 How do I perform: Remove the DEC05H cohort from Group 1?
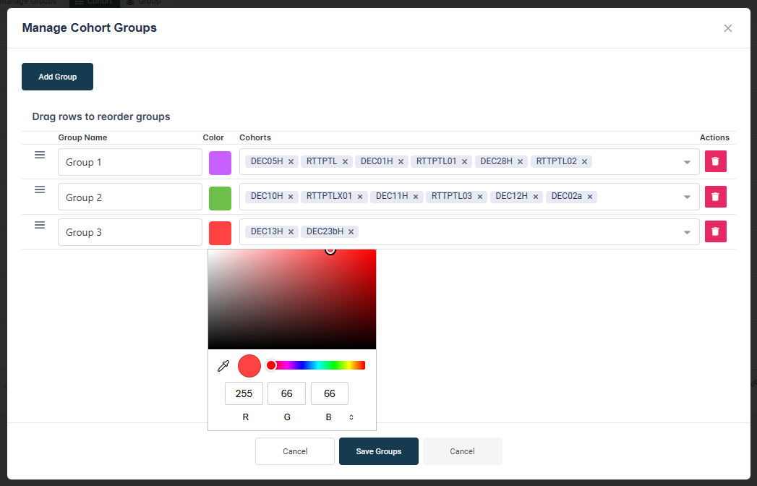point(291,161)
